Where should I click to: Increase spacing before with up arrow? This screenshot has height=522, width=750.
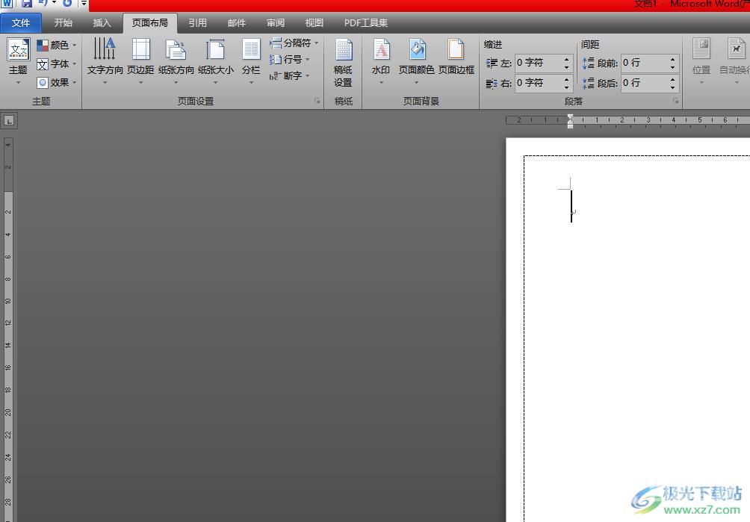(x=672, y=59)
